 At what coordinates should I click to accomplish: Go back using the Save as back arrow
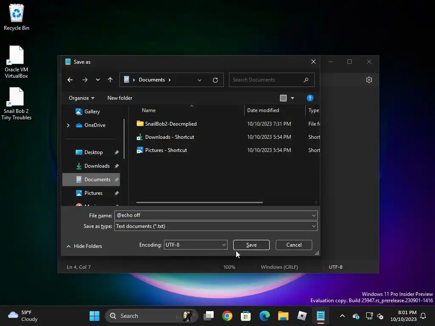(x=70, y=80)
